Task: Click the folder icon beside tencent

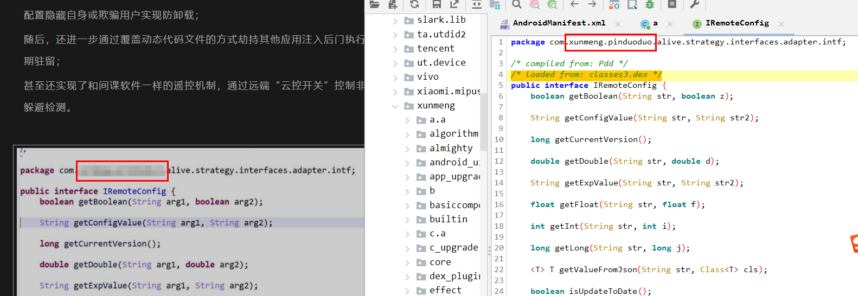Action: (409, 49)
